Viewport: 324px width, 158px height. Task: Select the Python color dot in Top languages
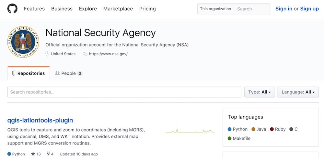point(230,129)
